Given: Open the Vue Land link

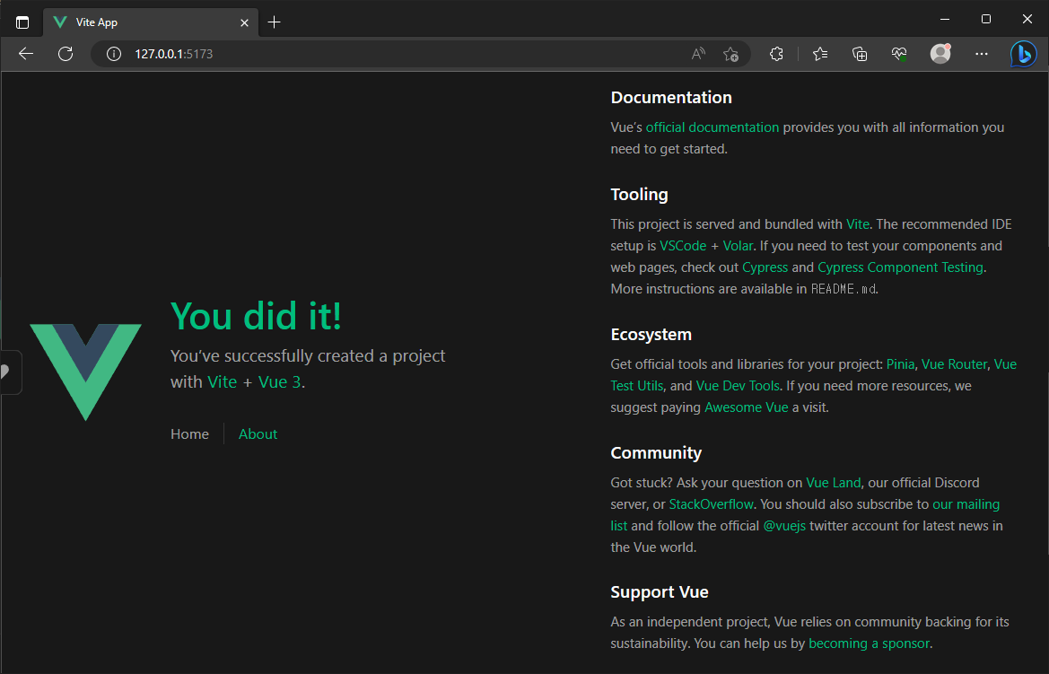Looking at the screenshot, I should coord(834,483).
